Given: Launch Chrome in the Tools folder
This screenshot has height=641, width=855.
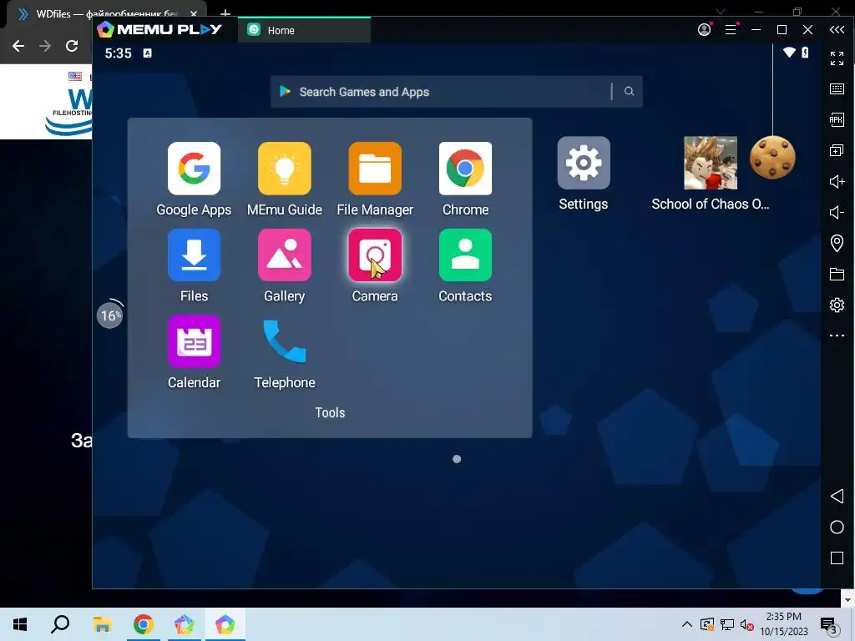Looking at the screenshot, I should 465,169.
